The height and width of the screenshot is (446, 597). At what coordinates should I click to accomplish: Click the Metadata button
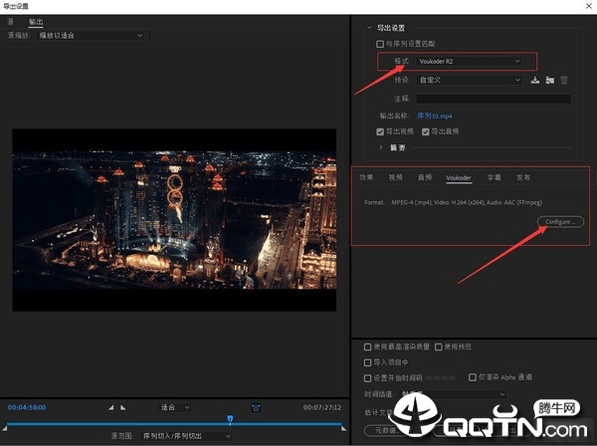click(x=386, y=430)
